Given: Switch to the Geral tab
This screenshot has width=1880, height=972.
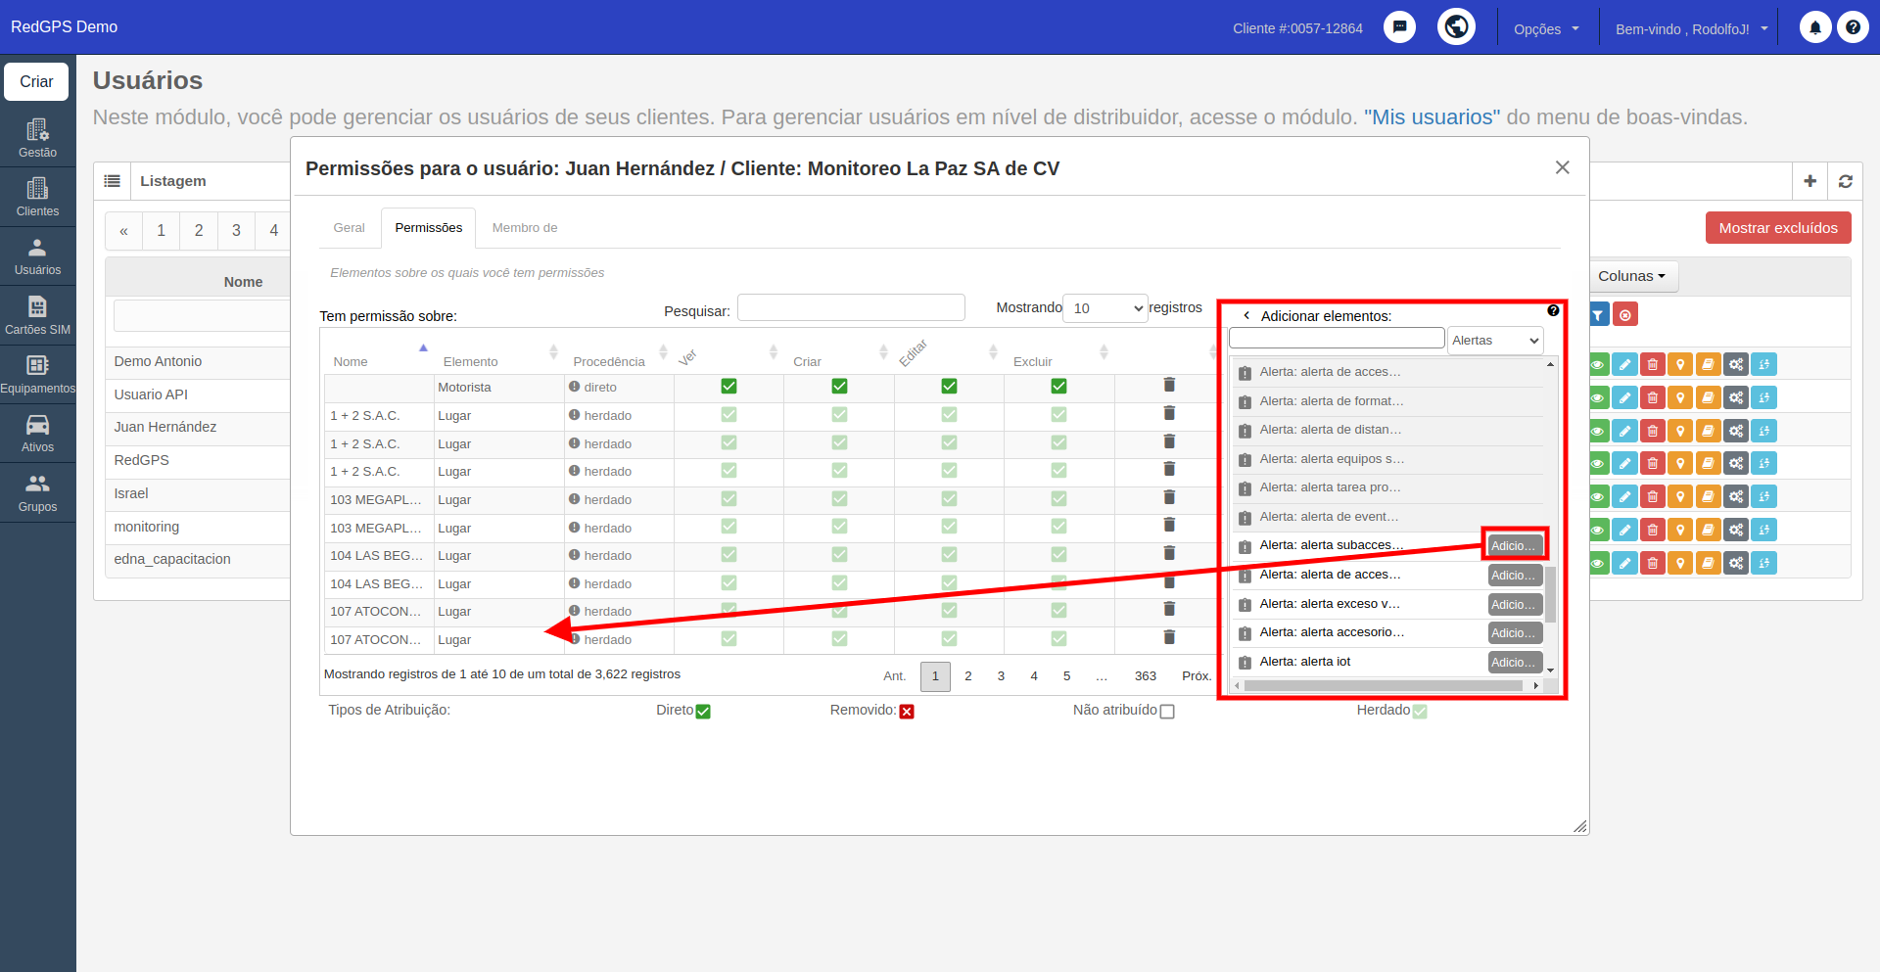Looking at the screenshot, I should [x=349, y=227].
